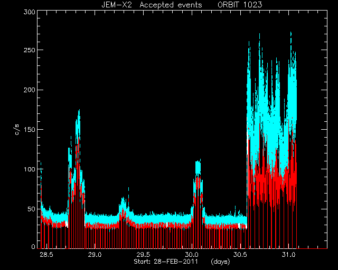Click the 150 y-axis tick label
Image resolution: width=338 pixels, height=270 pixels.
tap(30, 130)
